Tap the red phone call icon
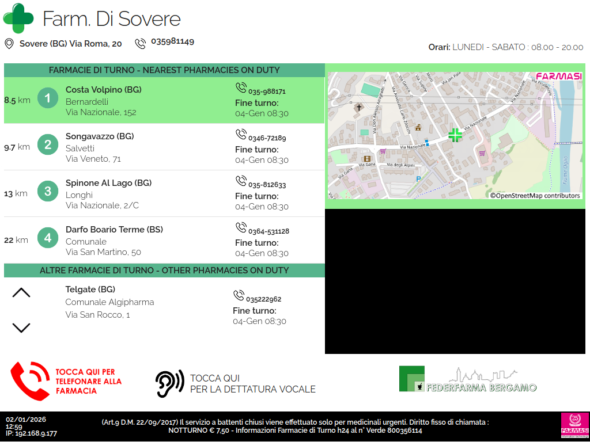This screenshot has width=590, height=442. coord(31,381)
